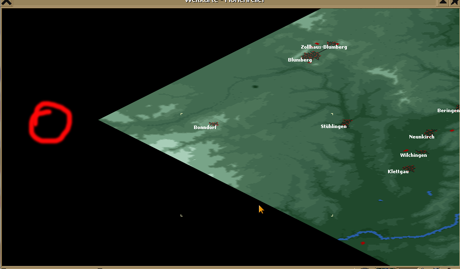Click the Weltkarte window title bar

[x=224, y=1]
